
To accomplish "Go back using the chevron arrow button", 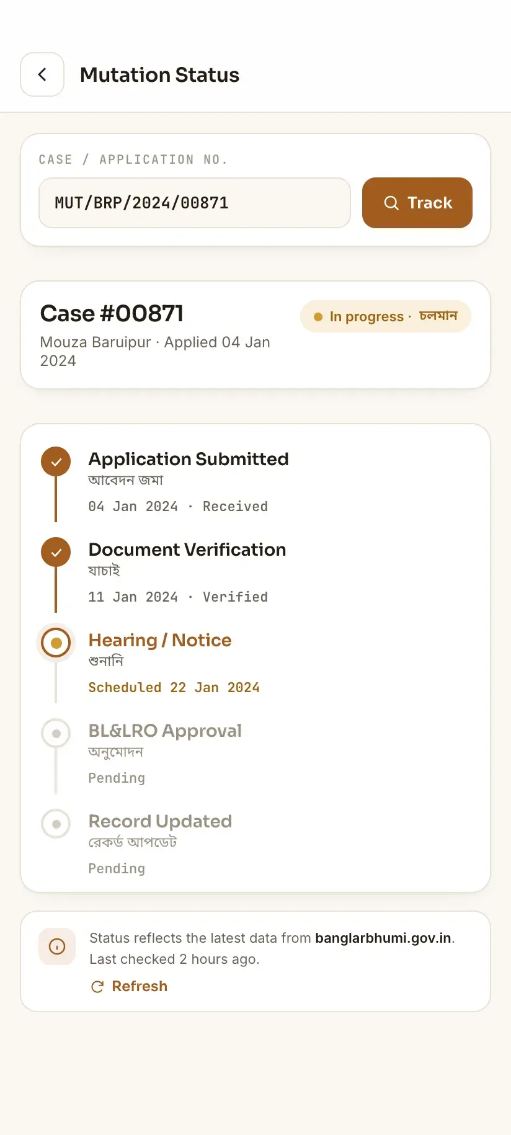I will pyautogui.click(x=42, y=74).
